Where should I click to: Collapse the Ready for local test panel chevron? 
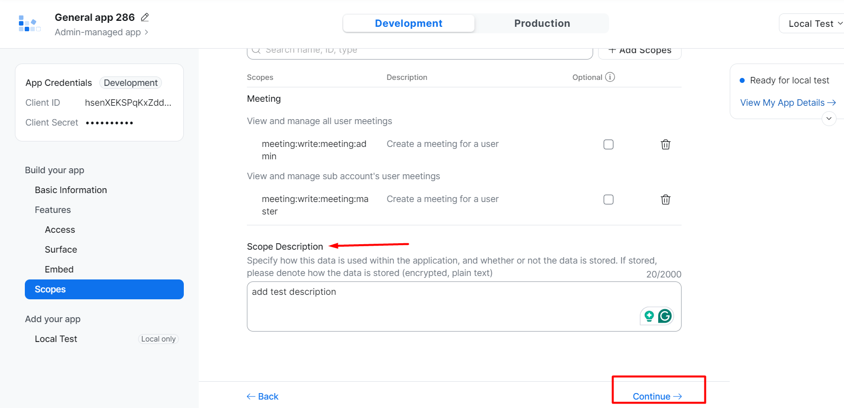pos(829,119)
